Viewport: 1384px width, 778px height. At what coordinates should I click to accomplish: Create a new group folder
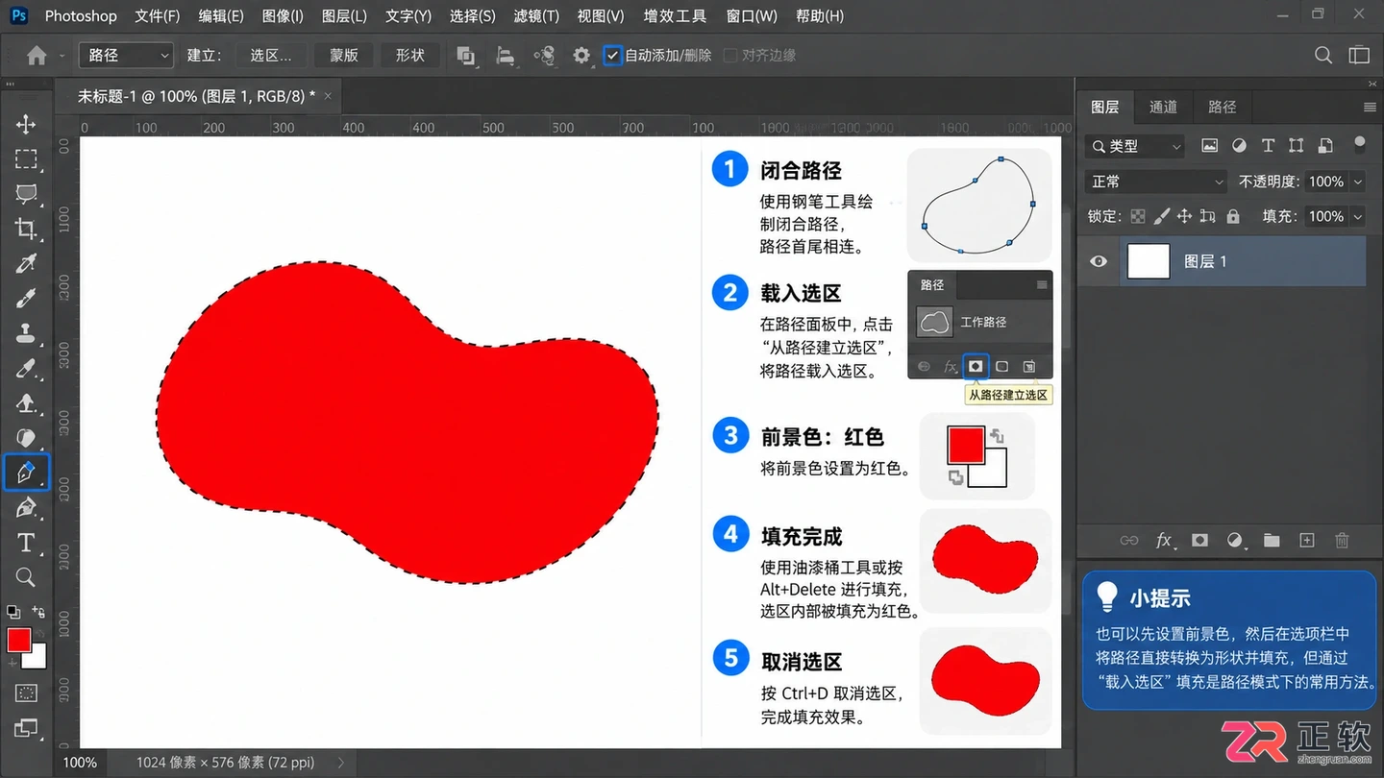click(x=1272, y=541)
